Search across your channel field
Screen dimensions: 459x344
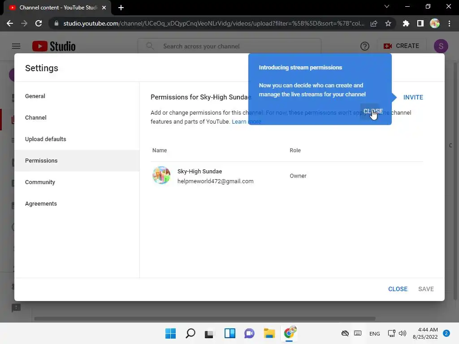[229, 46]
